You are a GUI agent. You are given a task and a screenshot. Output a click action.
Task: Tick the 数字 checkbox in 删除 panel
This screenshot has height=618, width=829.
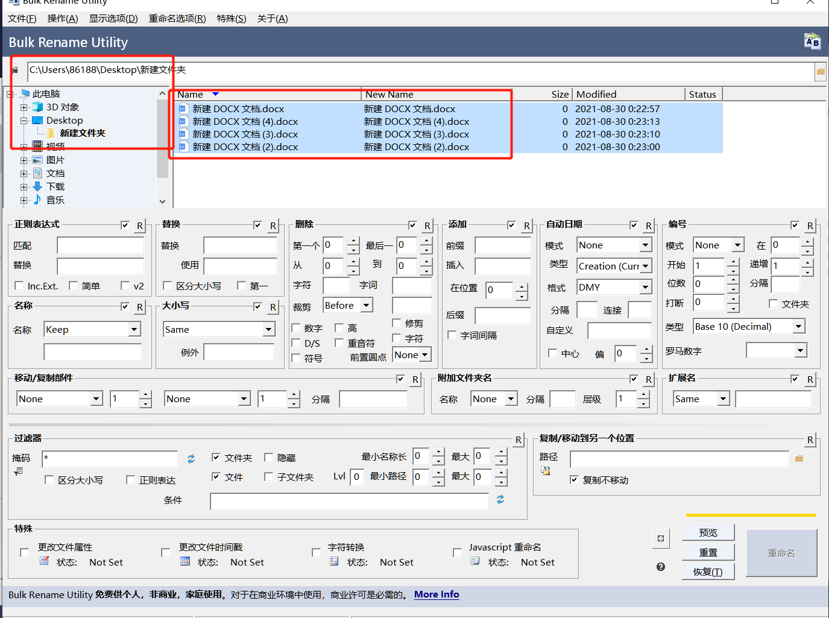[296, 327]
